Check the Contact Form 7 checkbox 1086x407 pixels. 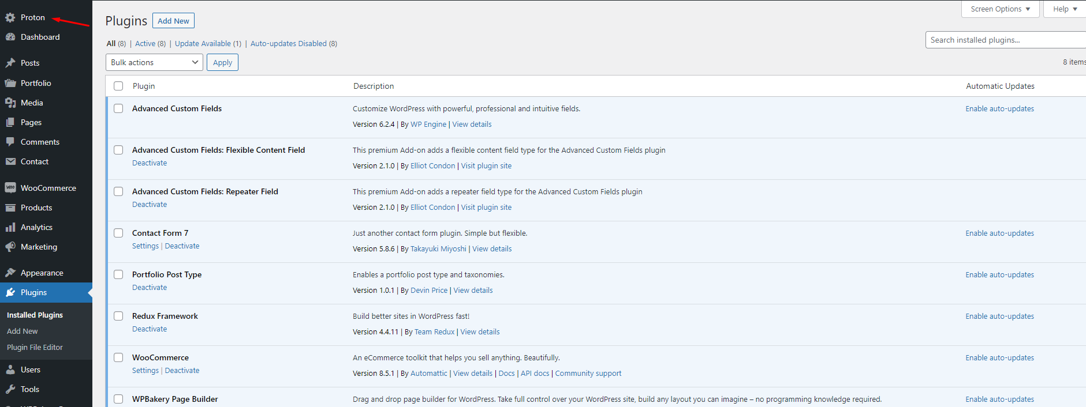click(x=118, y=233)
